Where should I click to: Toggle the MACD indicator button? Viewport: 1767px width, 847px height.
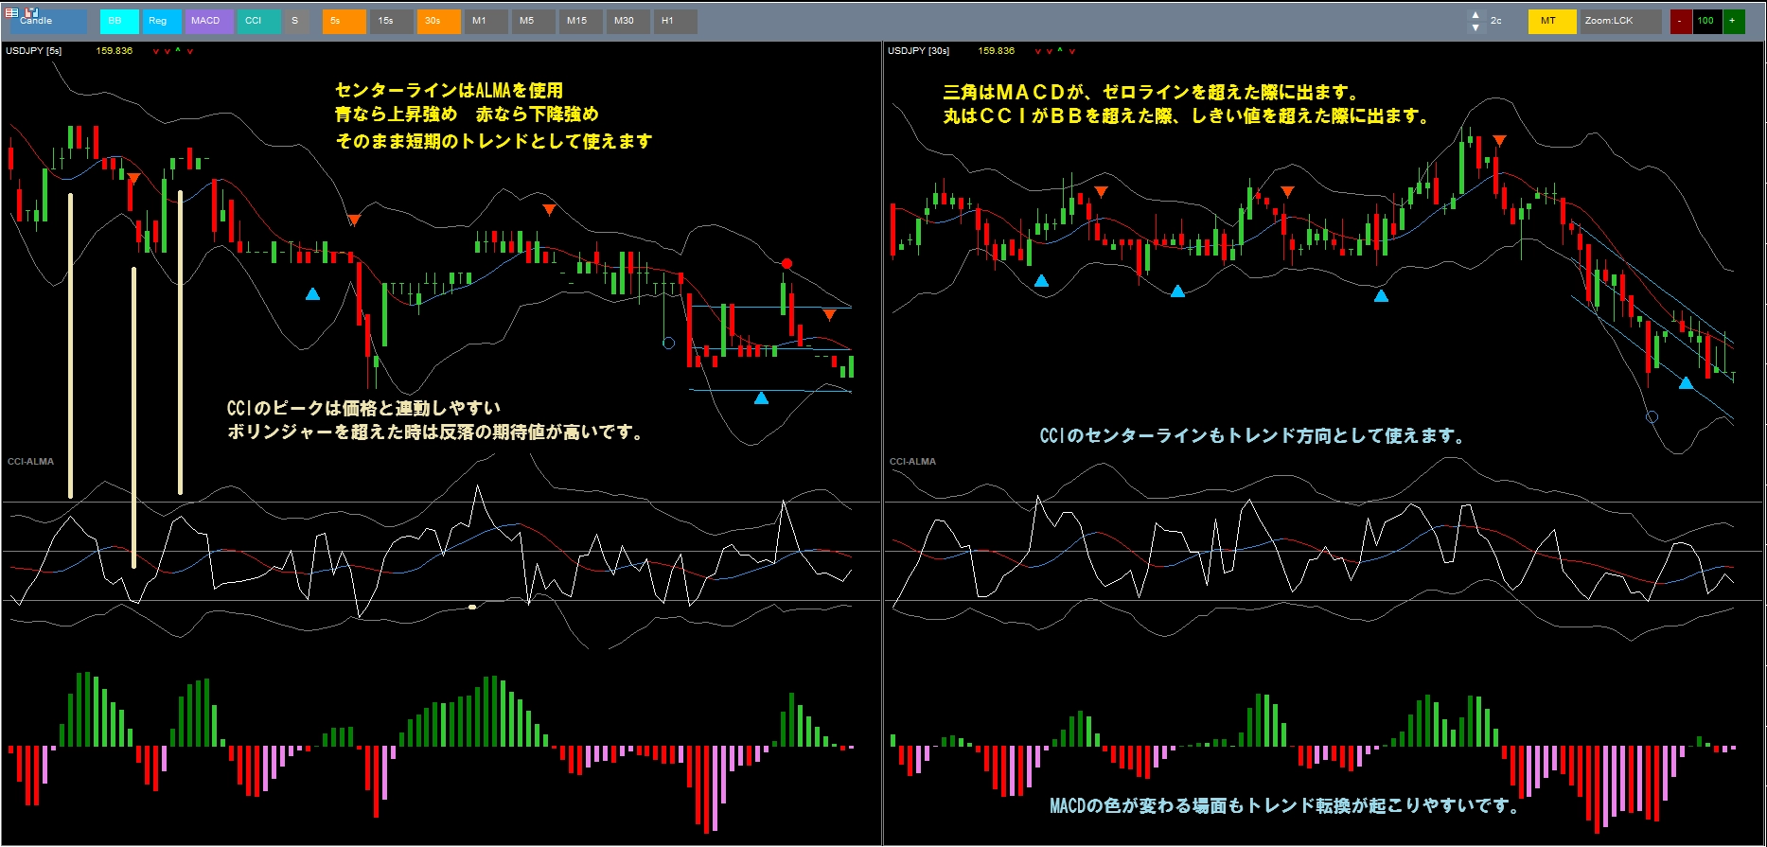click(x=209, y=22)
